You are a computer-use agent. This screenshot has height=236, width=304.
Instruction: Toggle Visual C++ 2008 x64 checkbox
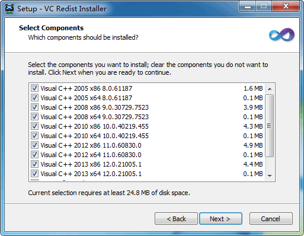(34, 117)
